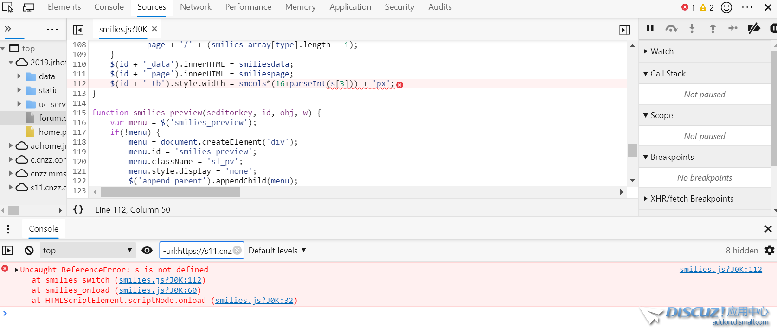Viewport: 777px width, 334px height.
Task: Expand the data folder in tree
Action: click(19, 76)
